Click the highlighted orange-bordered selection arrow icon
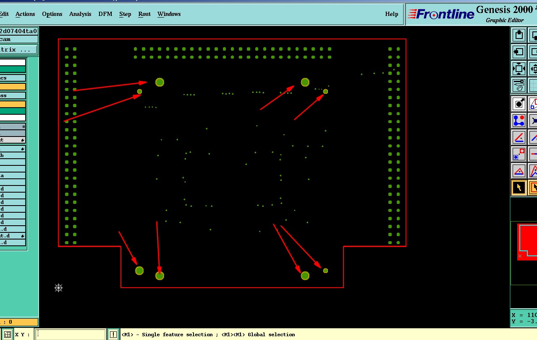537x340 pixels. tap(533, 188)
